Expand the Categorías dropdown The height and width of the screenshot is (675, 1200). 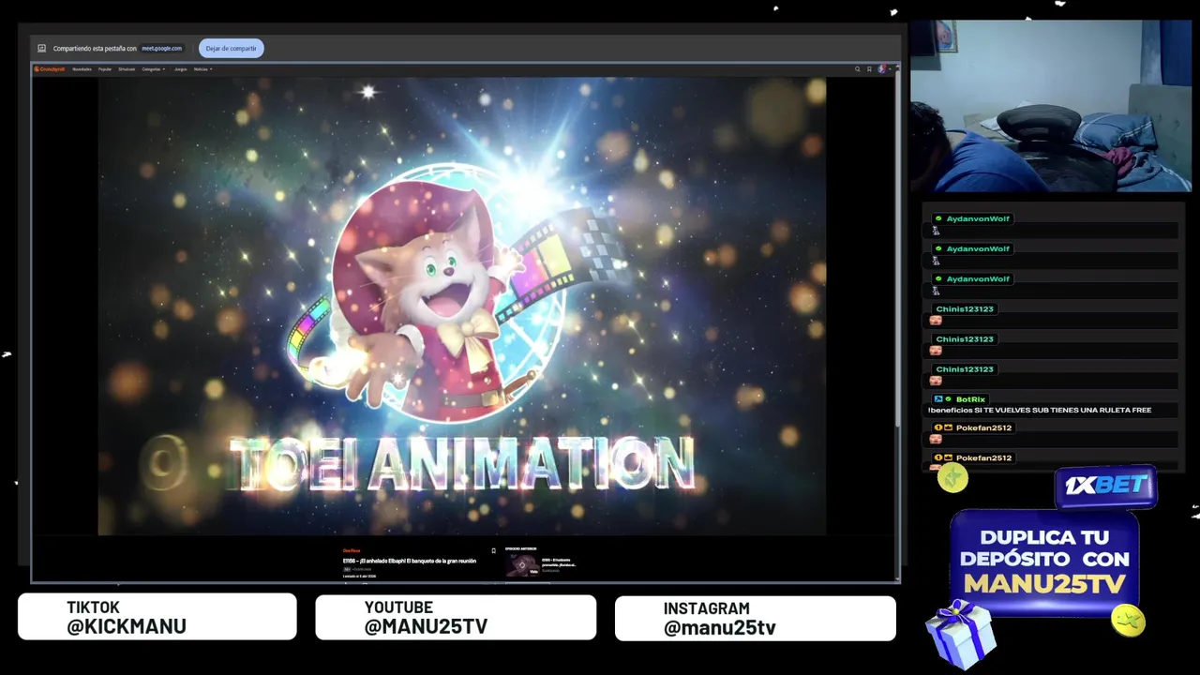[153, 69]
